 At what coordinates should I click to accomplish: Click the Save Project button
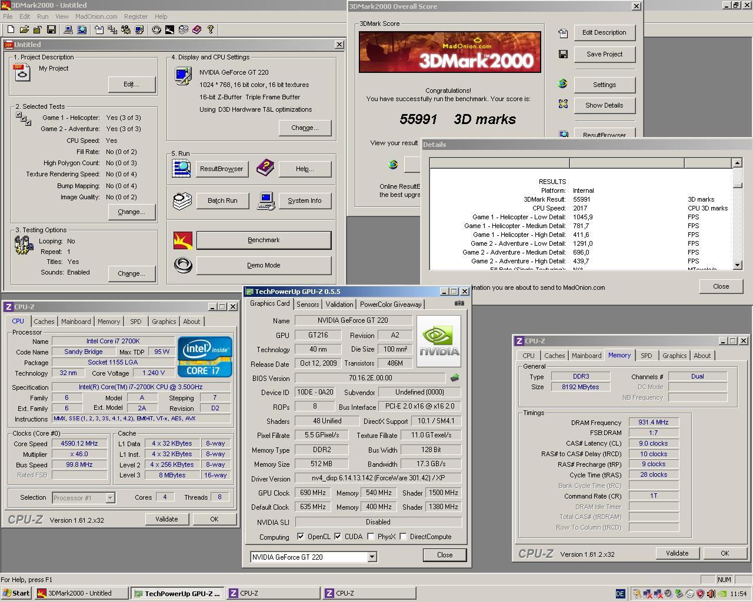(x=604, y=54)
